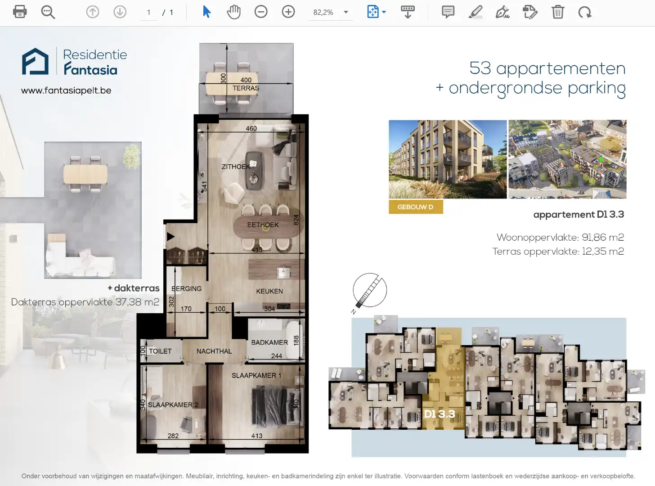Open the Find text search tool

48,12
